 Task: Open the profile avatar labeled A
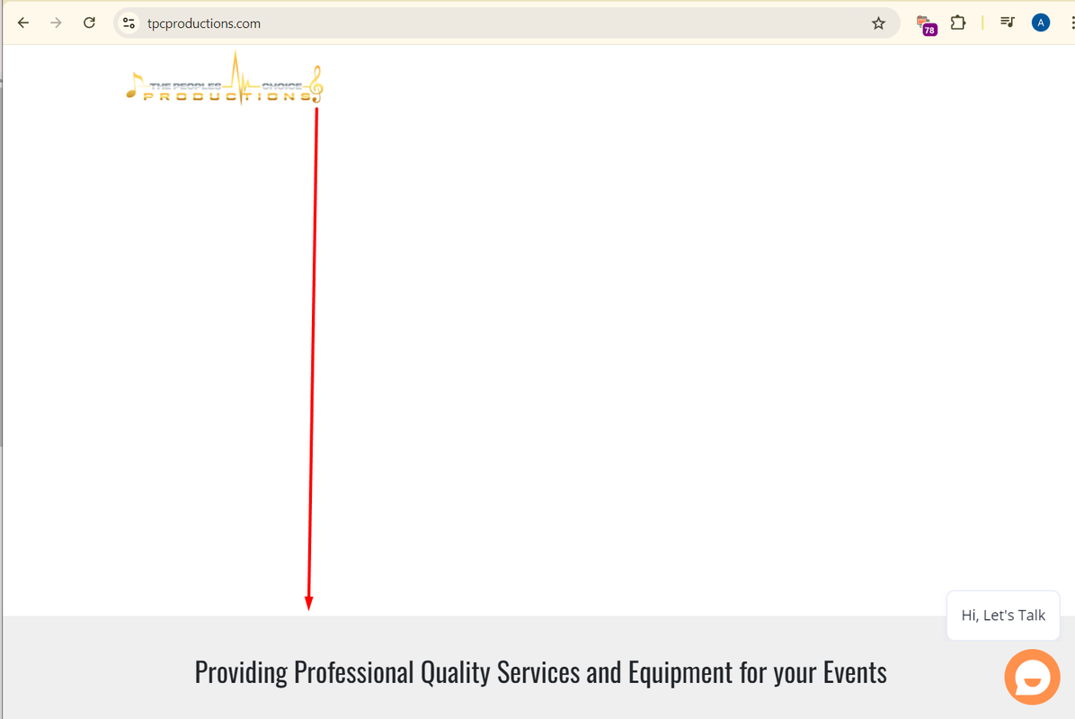tap(1040, 22)
